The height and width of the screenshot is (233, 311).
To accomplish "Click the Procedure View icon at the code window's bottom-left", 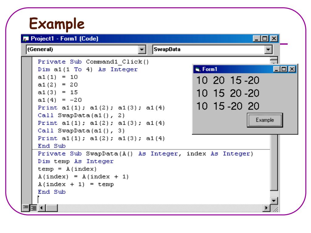I will 26,208.
